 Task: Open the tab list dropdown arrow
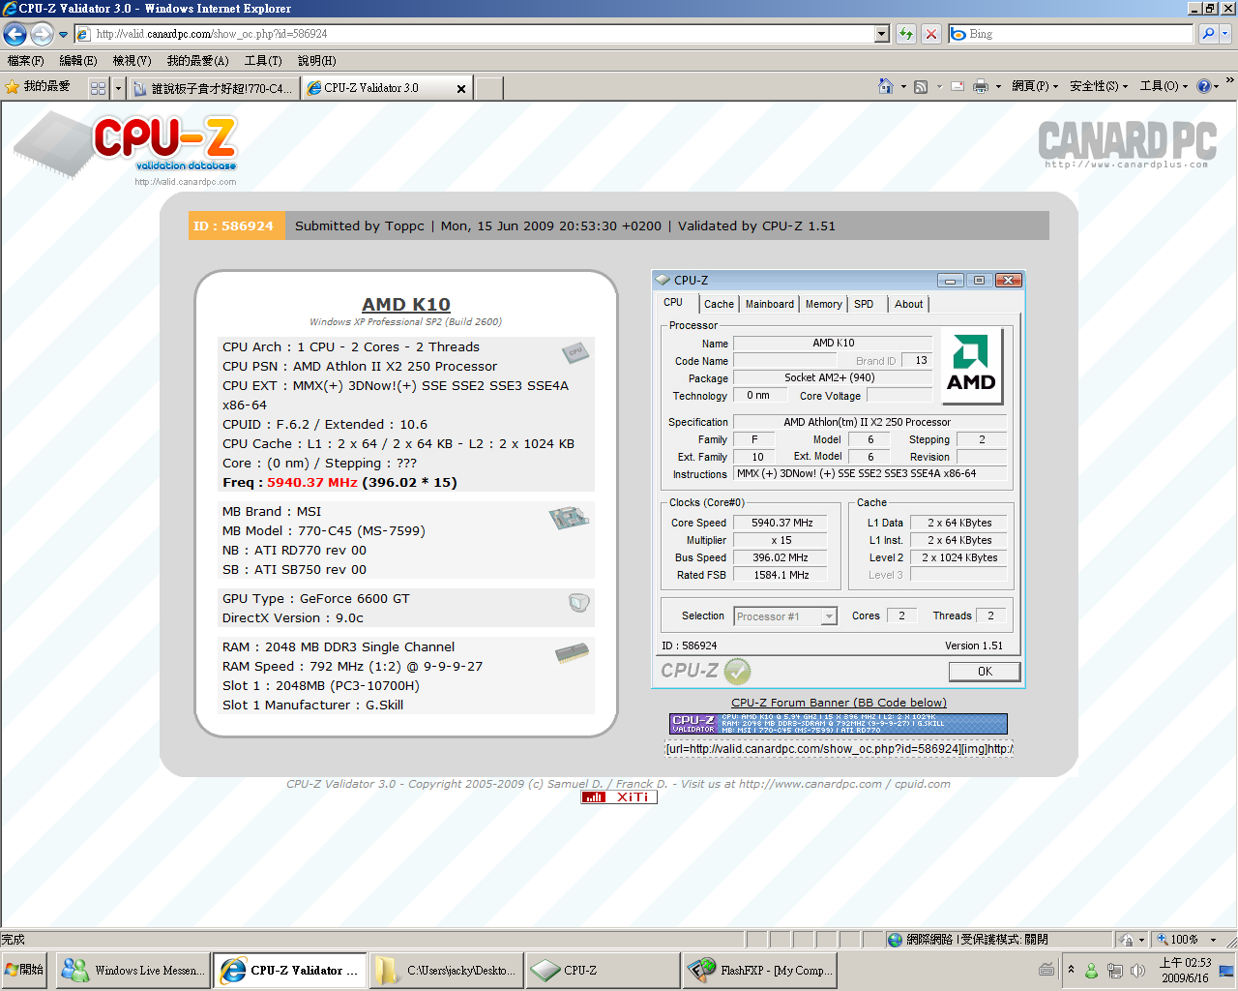point(118,88)
